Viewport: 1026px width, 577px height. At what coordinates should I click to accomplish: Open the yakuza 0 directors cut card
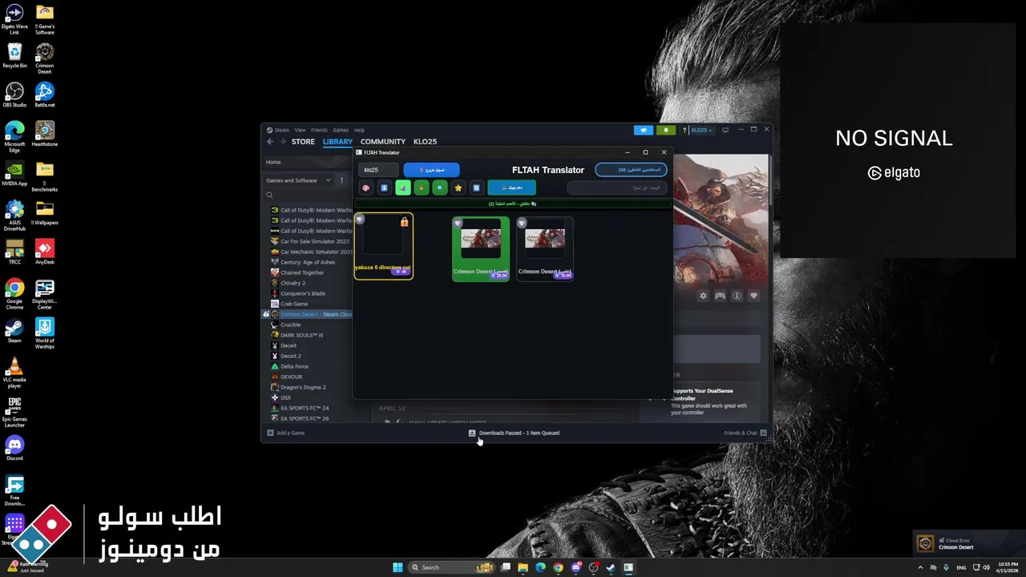point(384,246)
